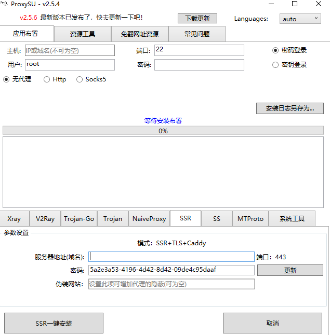The height and width of the screenshot is (335, 330).
Task: Click the install progress bar showing 0%
Action: pyautogui.click(x=163, y=131)
